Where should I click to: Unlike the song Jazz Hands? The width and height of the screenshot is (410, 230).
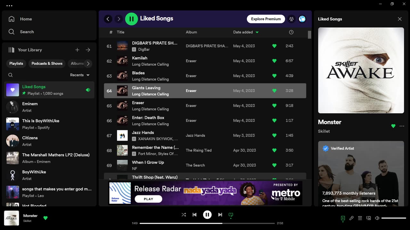tap(274, 135)
